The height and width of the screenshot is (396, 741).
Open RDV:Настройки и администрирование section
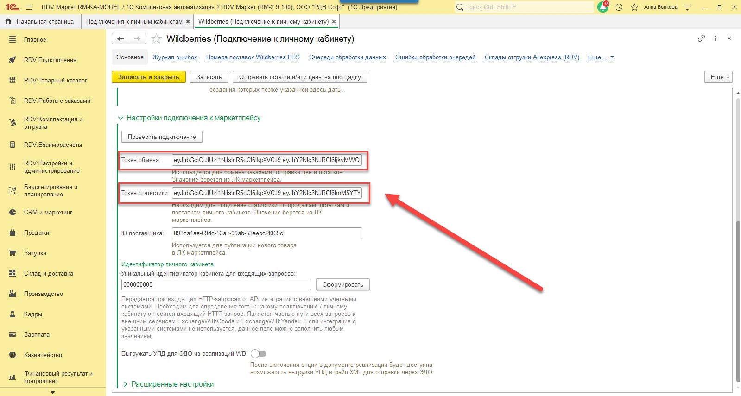click(x=53, y=167)
